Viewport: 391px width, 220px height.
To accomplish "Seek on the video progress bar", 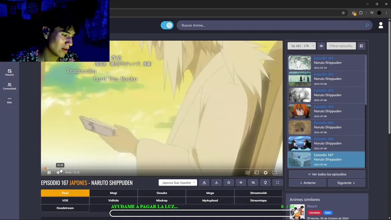I will coord(162,168).
